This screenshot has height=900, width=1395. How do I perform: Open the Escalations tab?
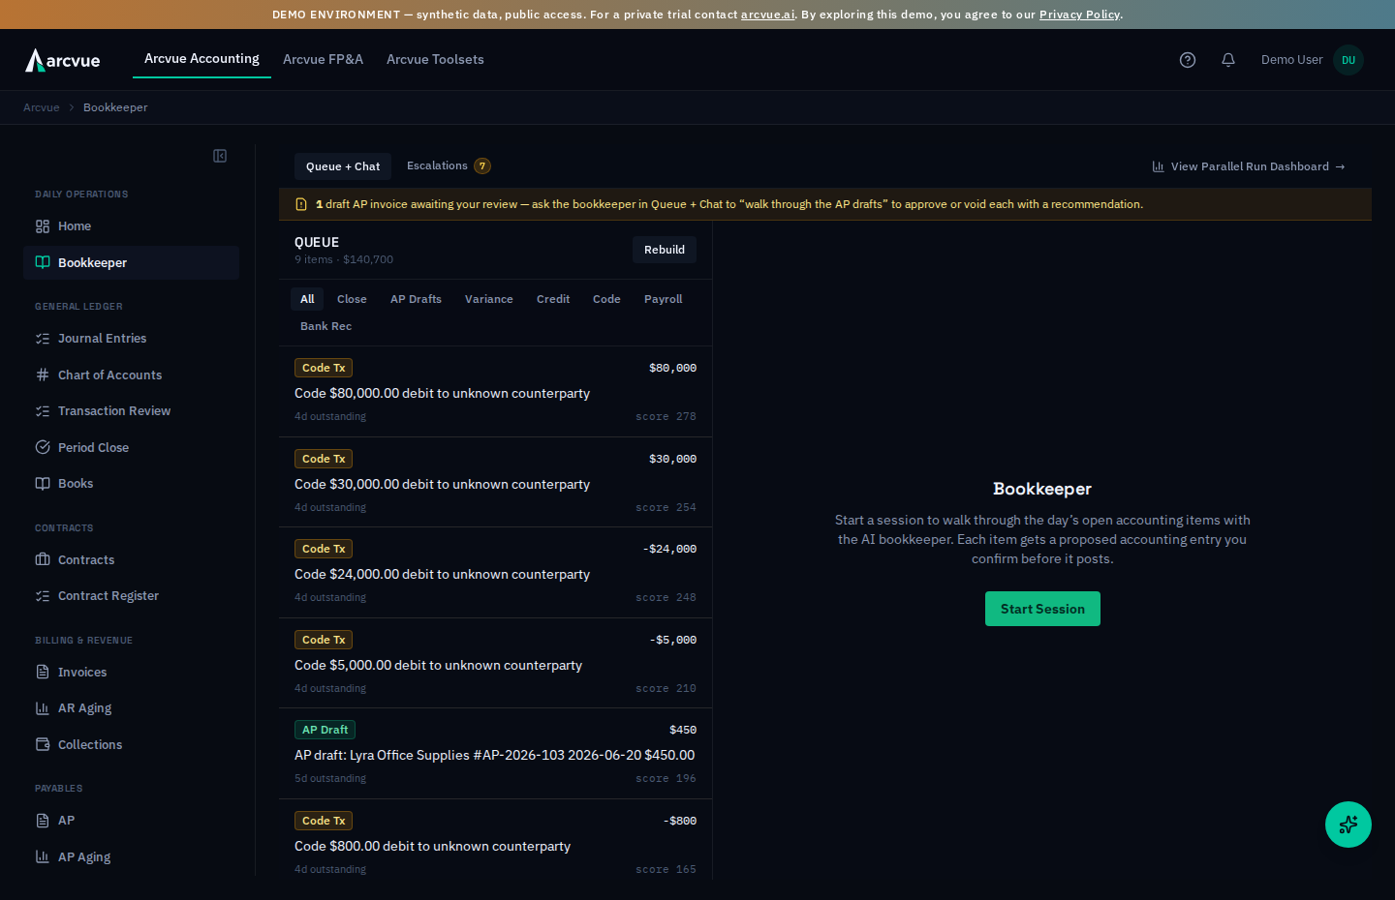[x=449, y=166]
